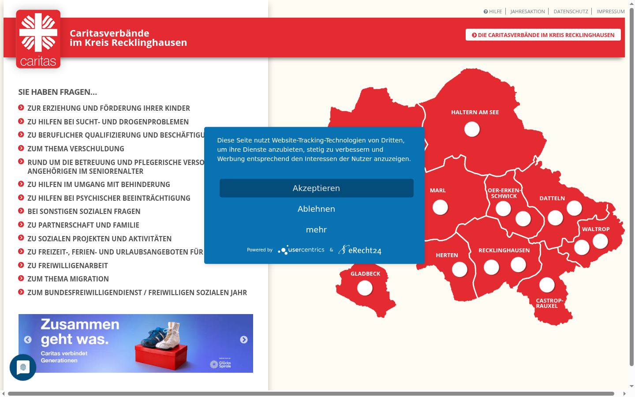This screenshot has width=635, height=397.
Task: Click the horizontal page scrollbar thumb
Action: pyautogui.click(x=311, y=393)
